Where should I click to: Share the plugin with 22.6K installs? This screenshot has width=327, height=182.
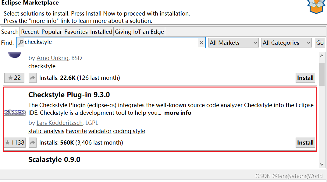coord(33,78)
